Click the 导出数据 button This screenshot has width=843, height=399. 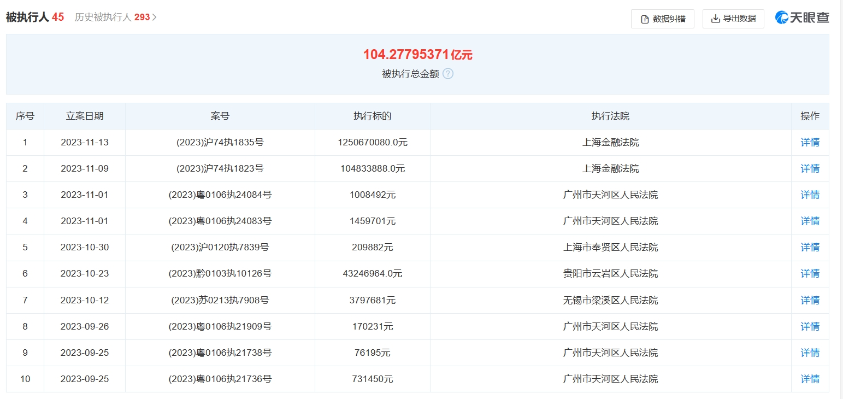click(x=733, y=18)
